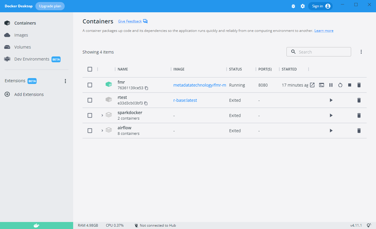
Task: Sort by the IMAGE column header
Action: pos(179,69)
